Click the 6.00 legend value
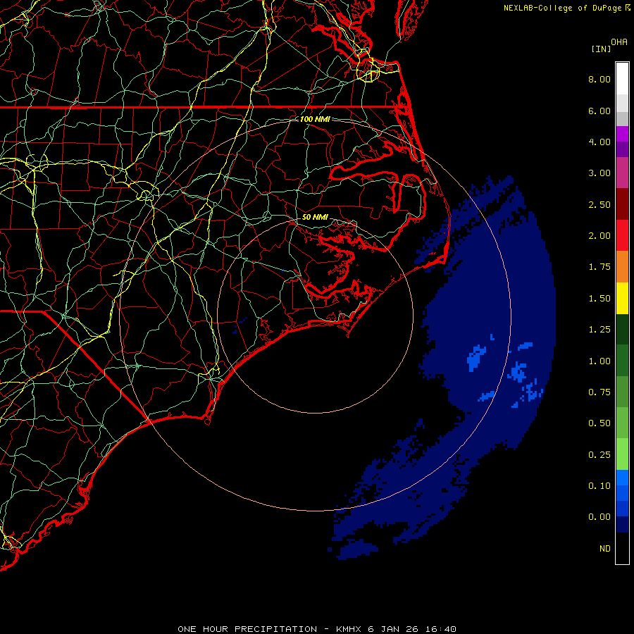This screenshot has height=634, width=634. tap(599, 111)
